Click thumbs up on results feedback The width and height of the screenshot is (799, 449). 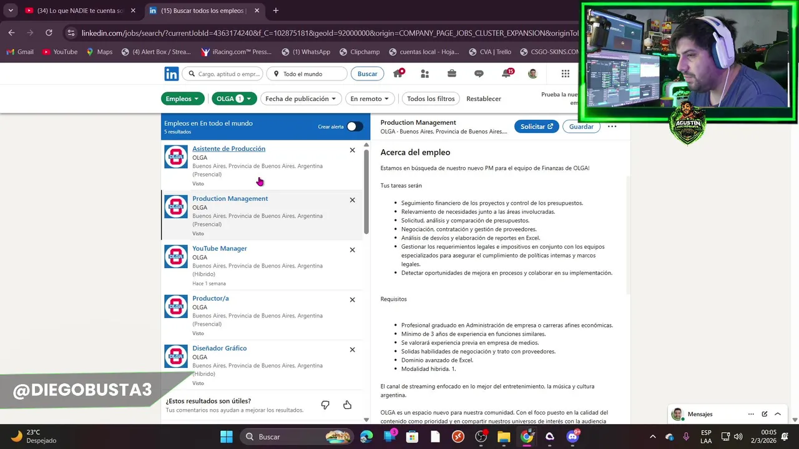pos(347,405)
